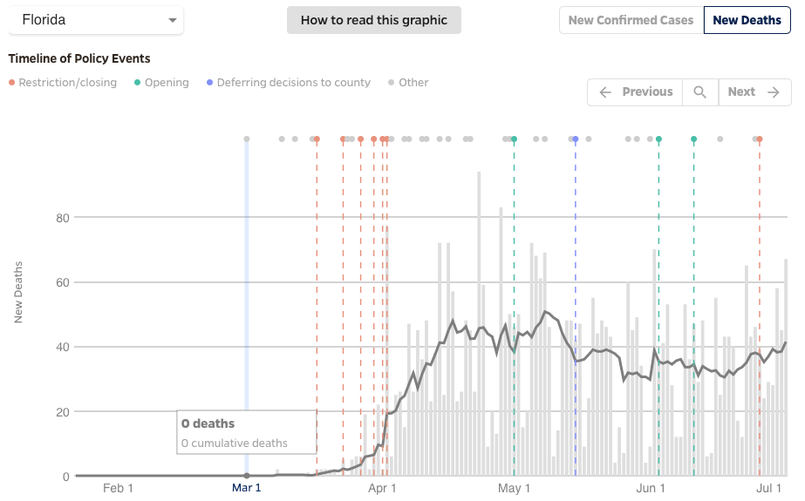Select the green opening dot near May 1

514,139
